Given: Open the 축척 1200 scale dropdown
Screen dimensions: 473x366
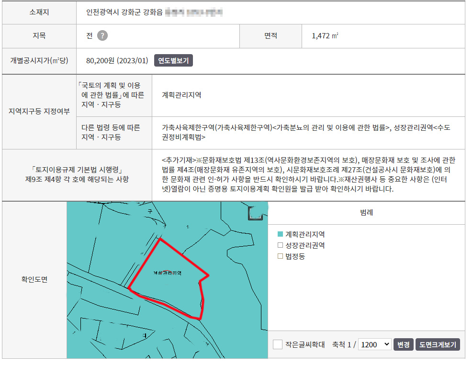Looking at the screenshot, I should 374,344.
